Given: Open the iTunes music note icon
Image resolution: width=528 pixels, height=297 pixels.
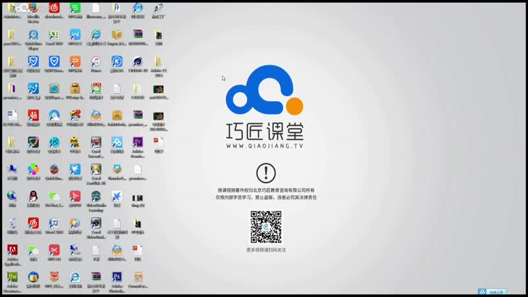Looking at the screenshot, I should (x=96, y=61).
